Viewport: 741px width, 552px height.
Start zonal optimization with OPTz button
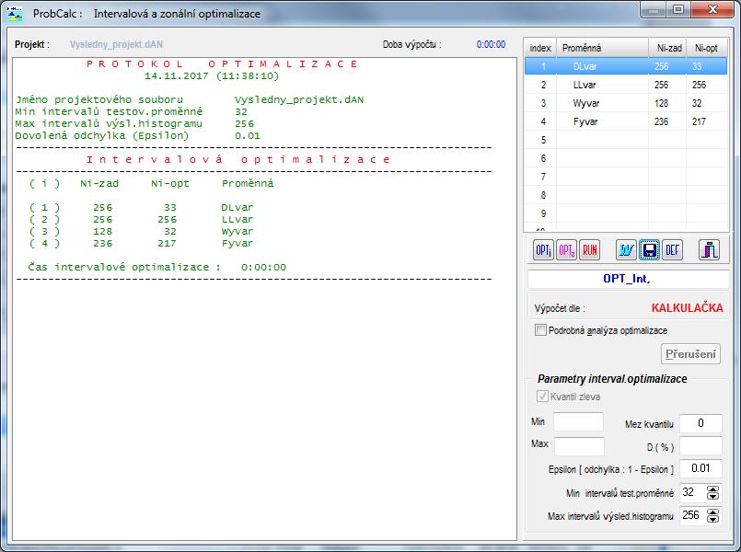pos(566,250)
